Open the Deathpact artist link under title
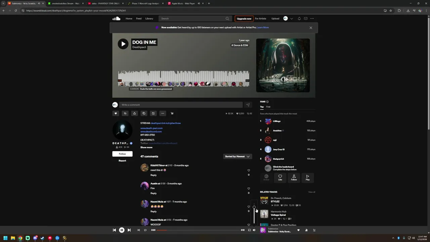This screenshot has height=242, width=430. [x=139, y=47]
